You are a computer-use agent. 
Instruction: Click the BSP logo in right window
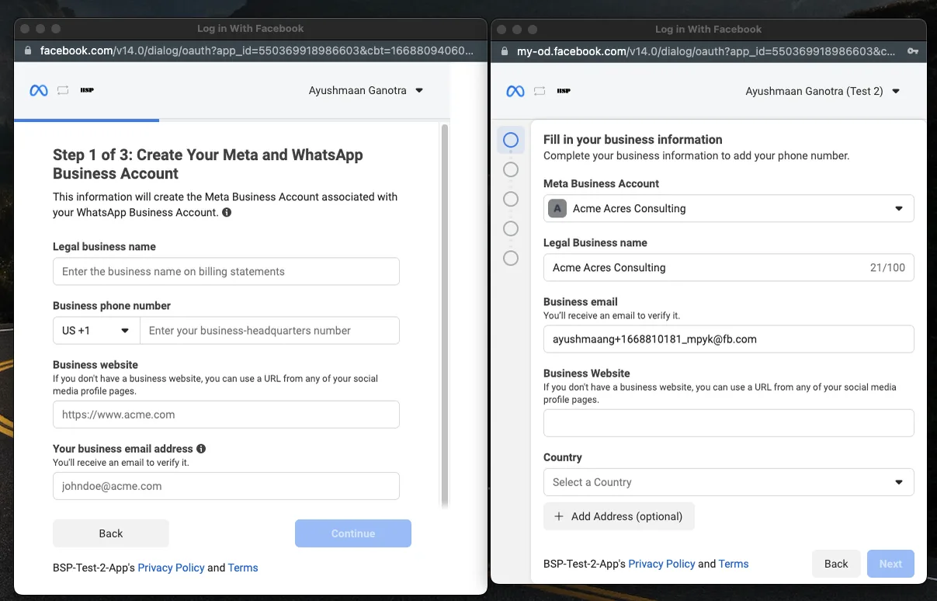tap(564, 91)
